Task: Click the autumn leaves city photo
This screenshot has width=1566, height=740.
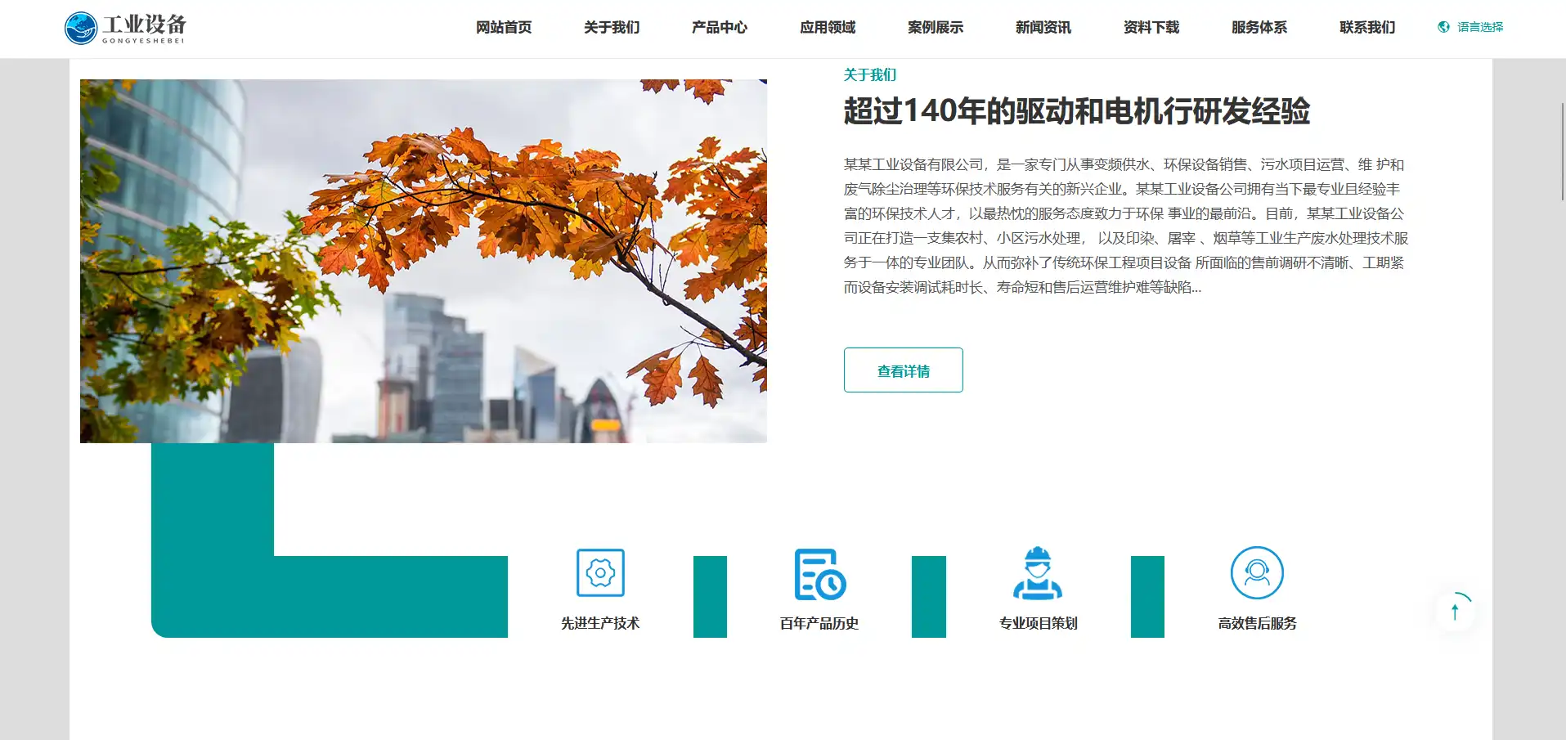Action: coord(423,261)
